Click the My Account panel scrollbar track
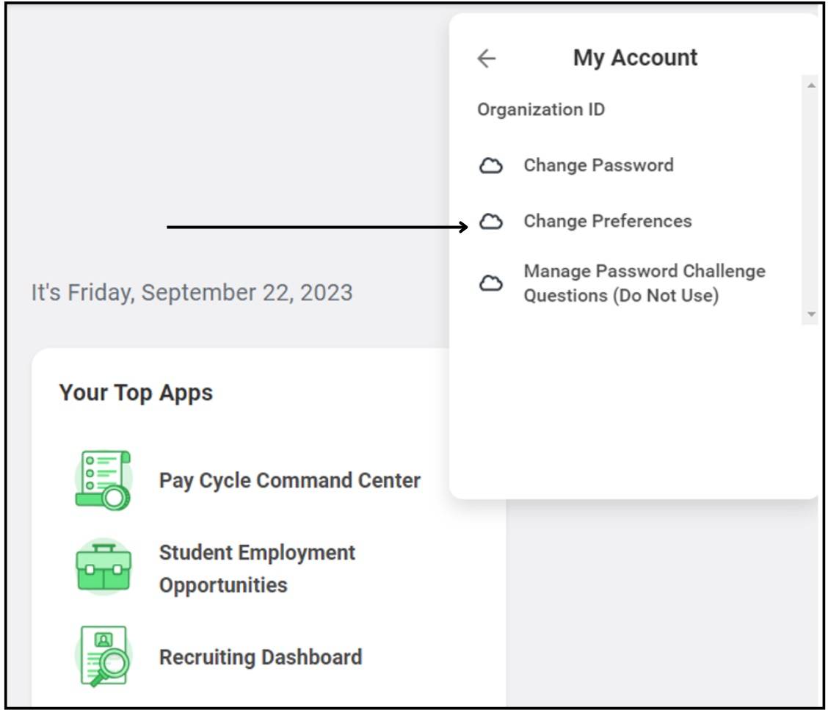Screen dimensions: 828x710 810,198
